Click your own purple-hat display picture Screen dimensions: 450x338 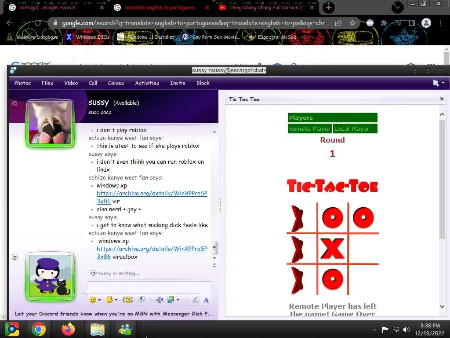pyautogui.click(x=50, y=276)
